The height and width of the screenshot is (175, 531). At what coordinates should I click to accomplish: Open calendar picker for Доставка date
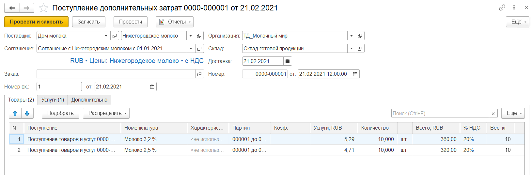[288, 61]
